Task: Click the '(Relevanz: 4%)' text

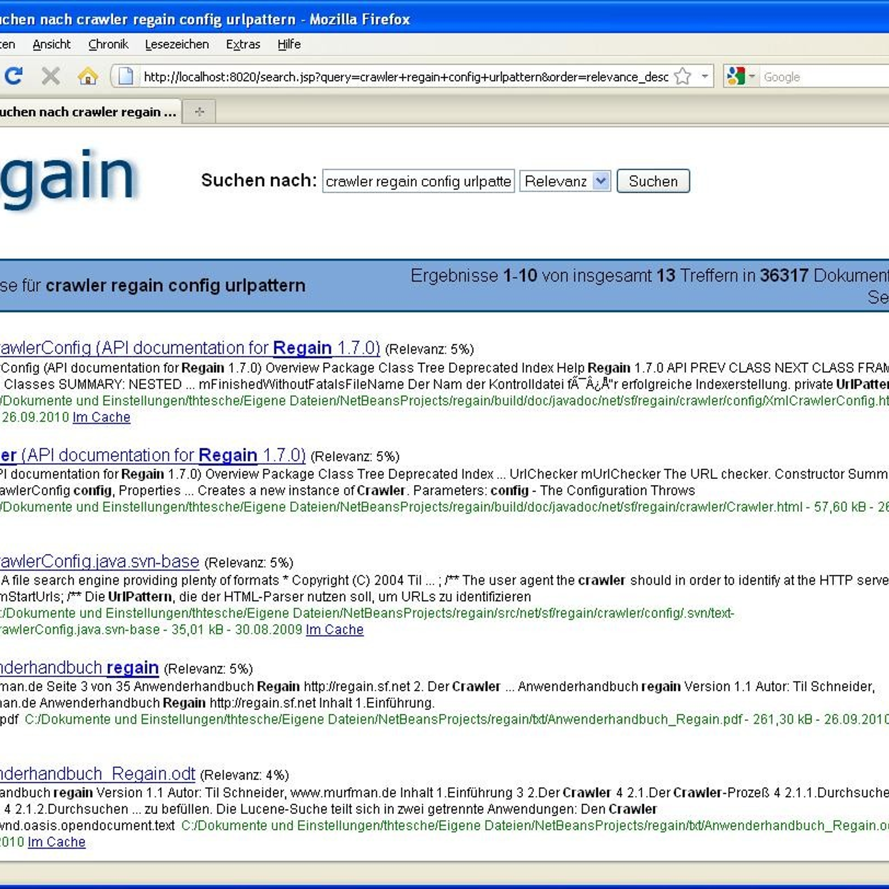Action: click(x=244, y=775)
